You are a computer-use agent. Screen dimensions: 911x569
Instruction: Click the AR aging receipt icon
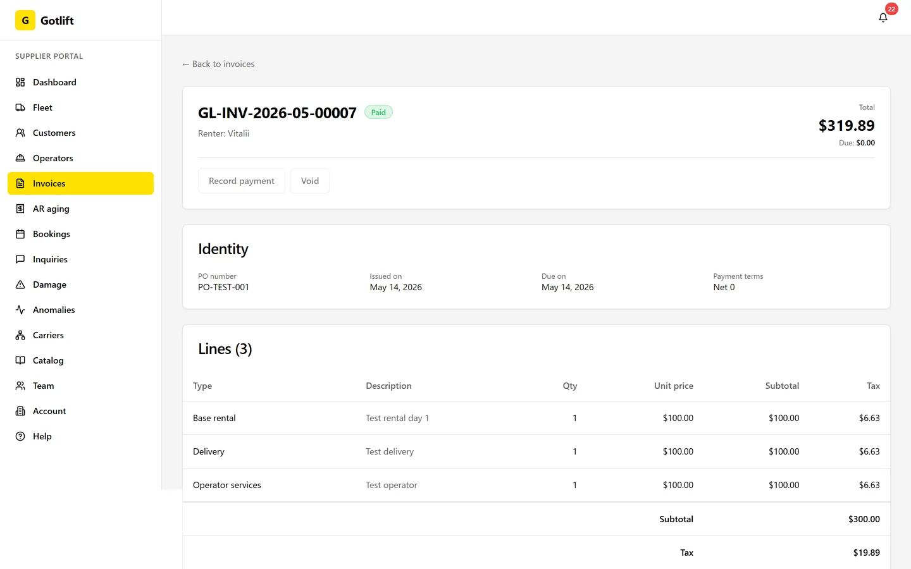(x=20, y=209)
